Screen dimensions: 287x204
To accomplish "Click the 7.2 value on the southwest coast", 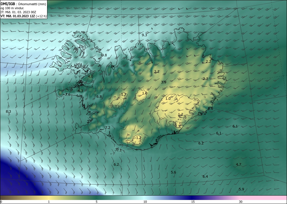I will pyautogui.click(x=108, y=128).
